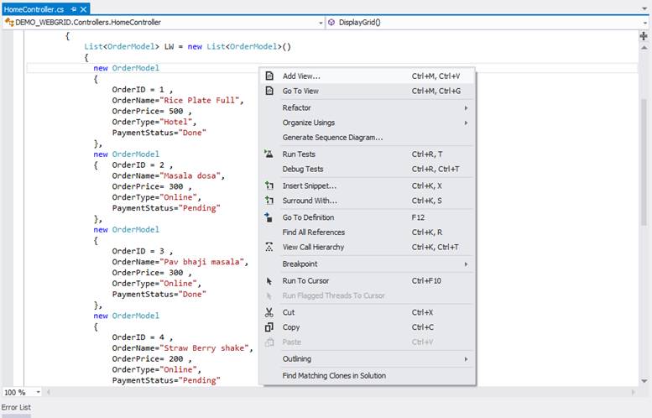Click the Surround With icon
Image resolution: width=652 pixels, height=418 pixels.
tap(269, 201)
